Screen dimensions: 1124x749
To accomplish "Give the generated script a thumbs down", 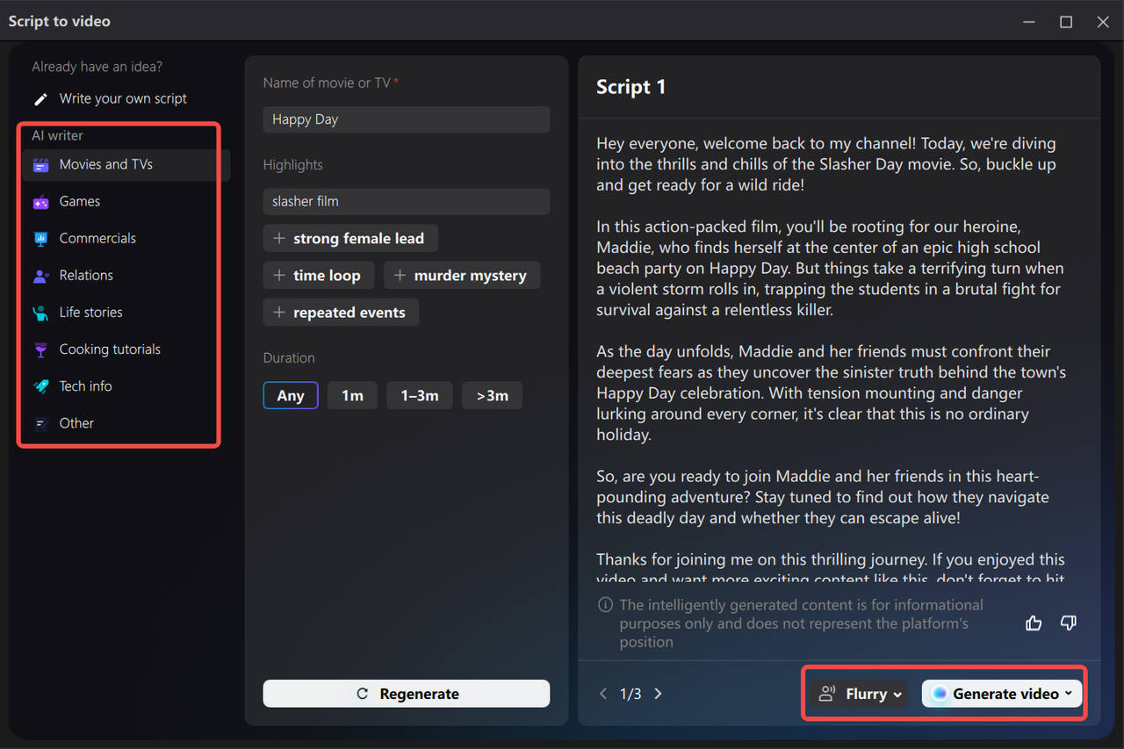I will tap(1069, 623).
